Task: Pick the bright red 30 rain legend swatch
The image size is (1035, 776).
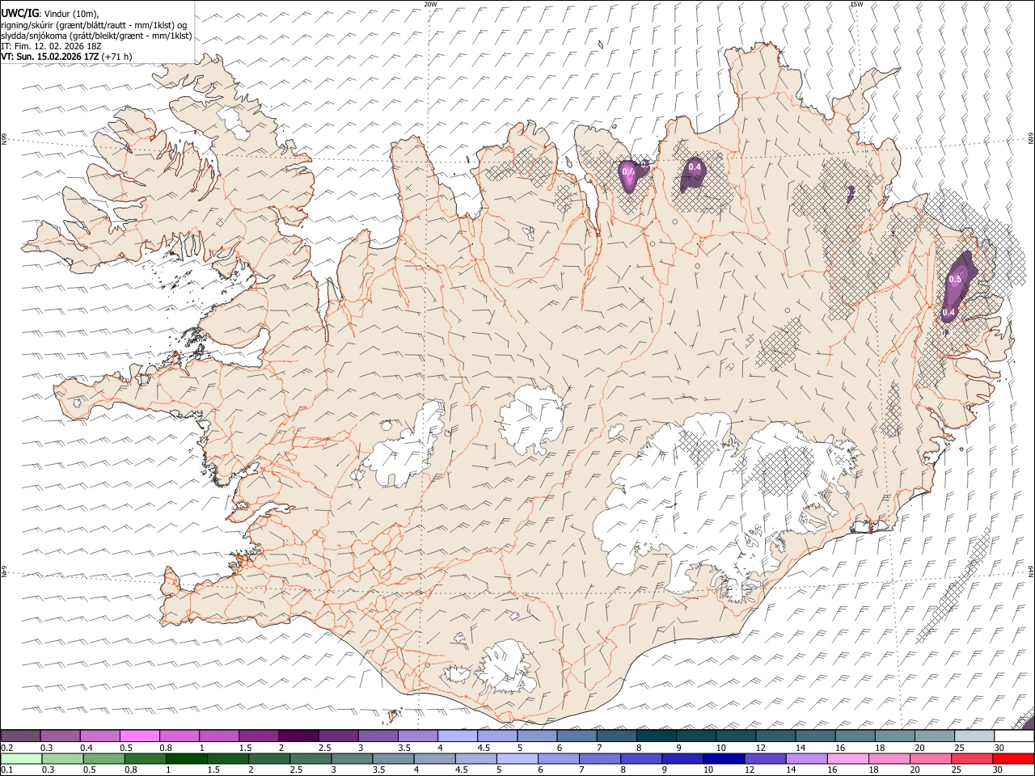Action: pyautogui.click(x=1012, y=758)
